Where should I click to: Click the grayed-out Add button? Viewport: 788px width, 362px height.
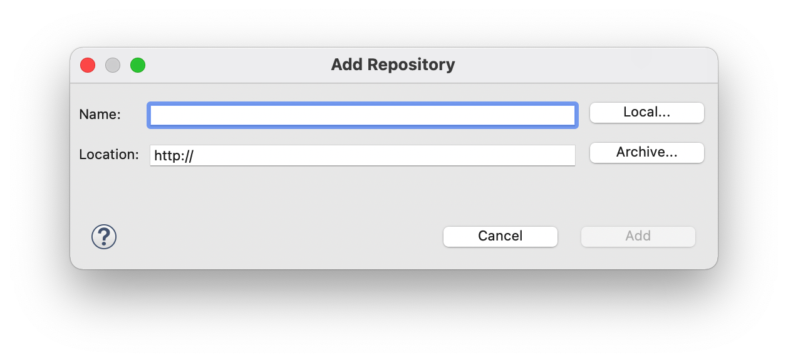(638, 236)
